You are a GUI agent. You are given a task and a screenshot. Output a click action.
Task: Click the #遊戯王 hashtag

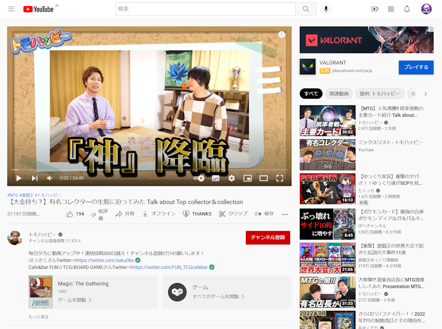(27, 195)
